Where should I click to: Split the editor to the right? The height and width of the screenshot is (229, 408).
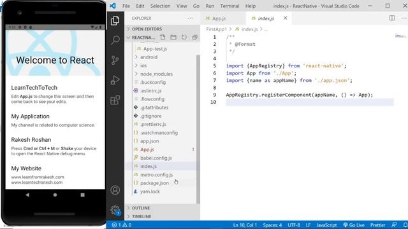391,18
